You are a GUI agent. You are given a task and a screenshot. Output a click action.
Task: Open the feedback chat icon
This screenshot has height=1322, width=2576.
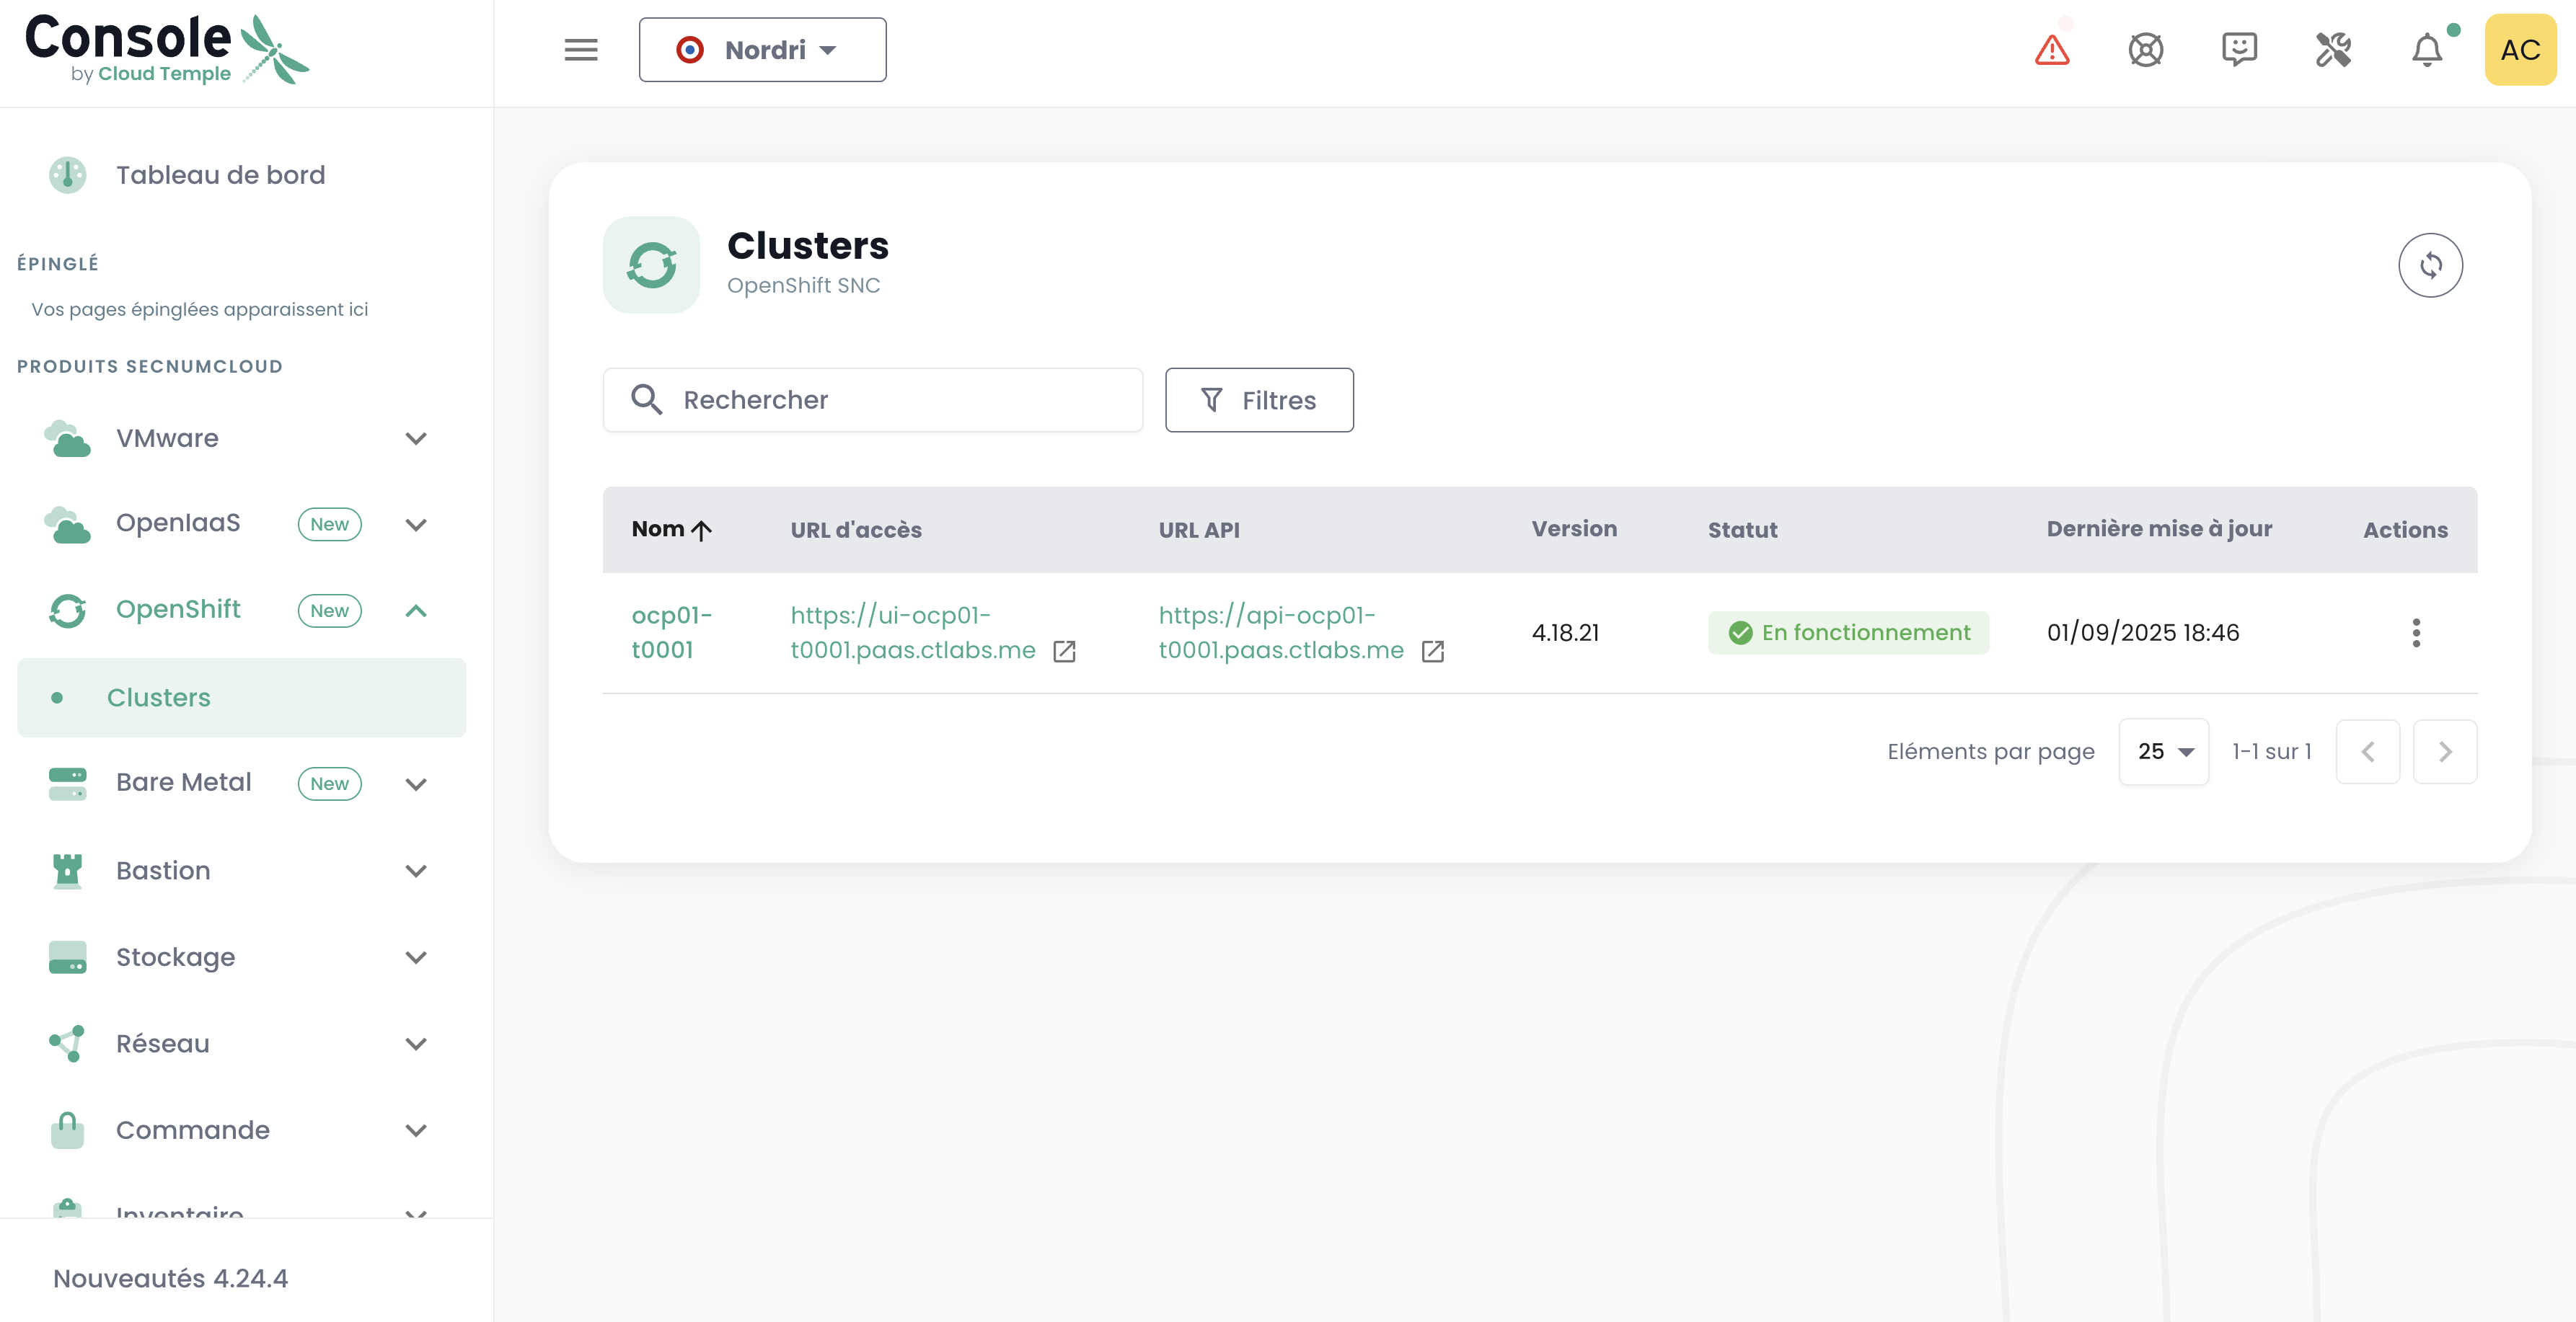2239,50
